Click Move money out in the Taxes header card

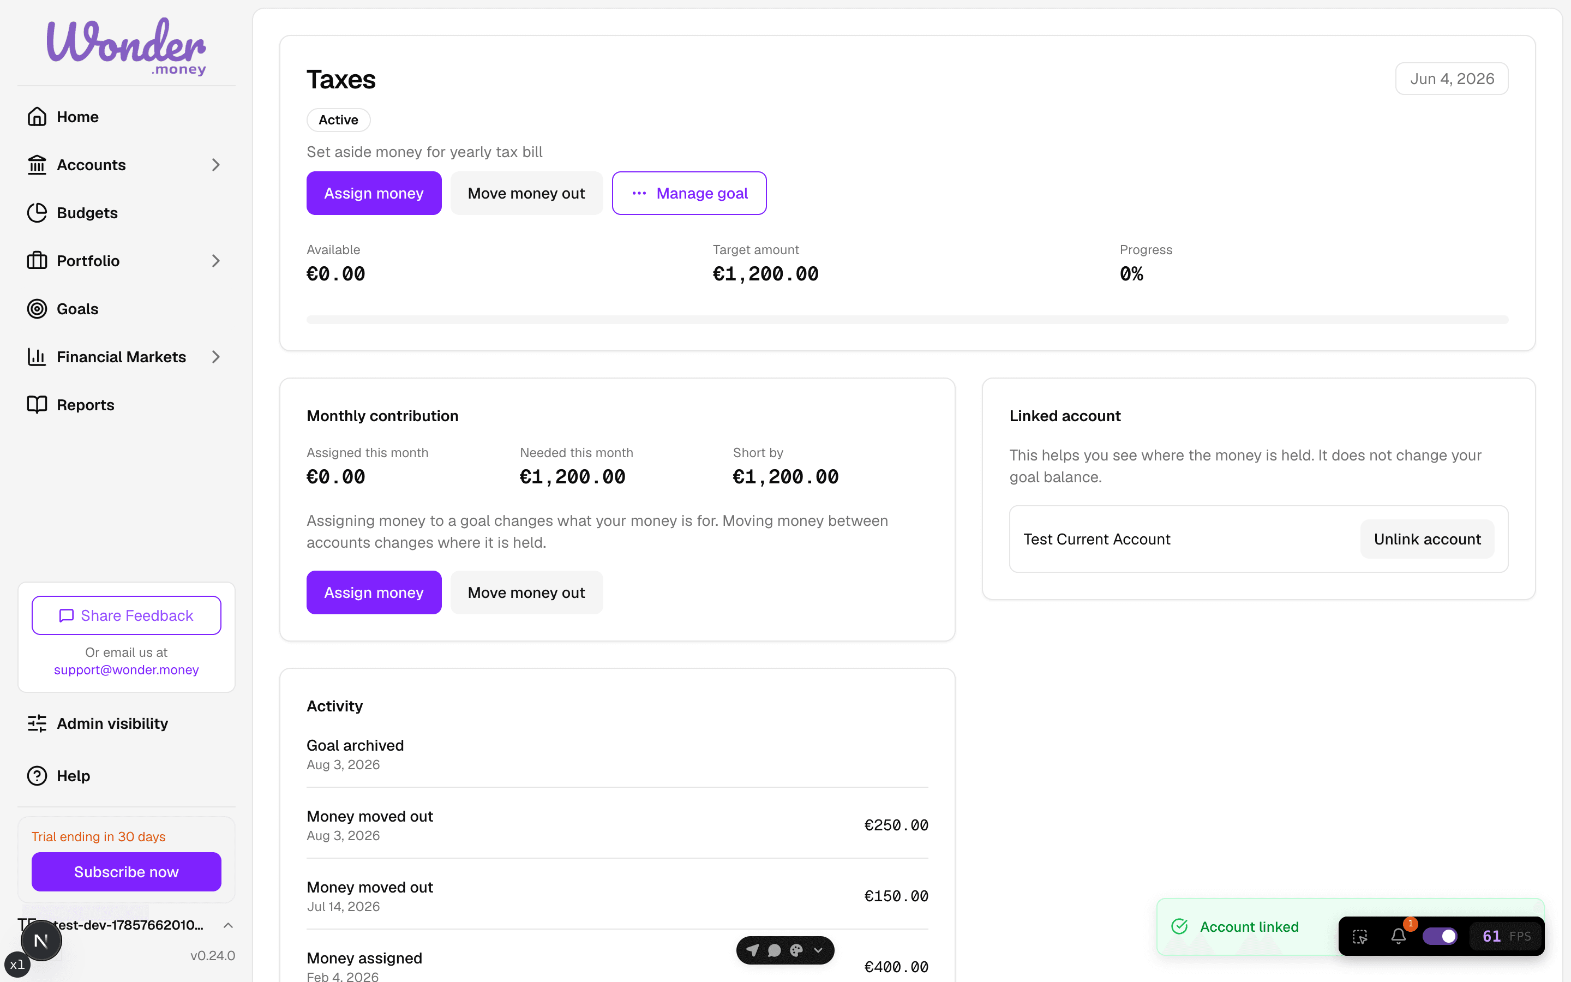click(x=526, y=194)
